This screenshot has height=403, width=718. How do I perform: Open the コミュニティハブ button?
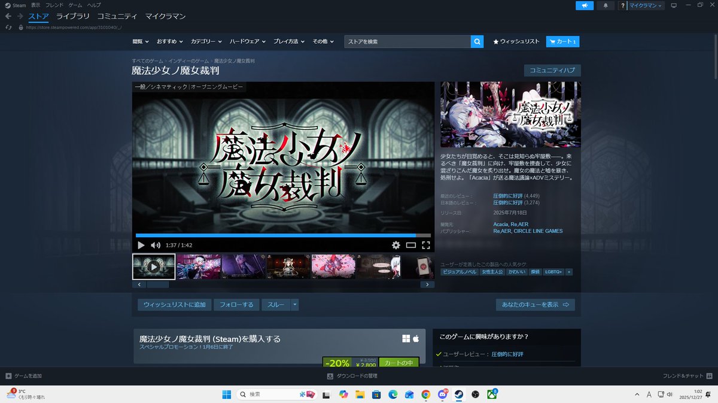click(552, 71)
